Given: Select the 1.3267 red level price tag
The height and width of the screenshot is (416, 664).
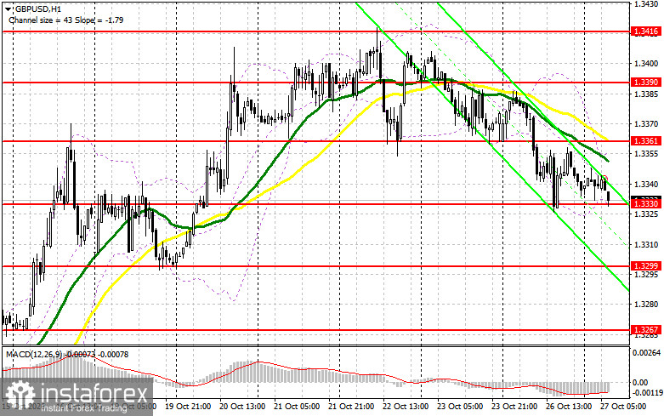Looking at the screenshot, I should [x=646, y=329].
